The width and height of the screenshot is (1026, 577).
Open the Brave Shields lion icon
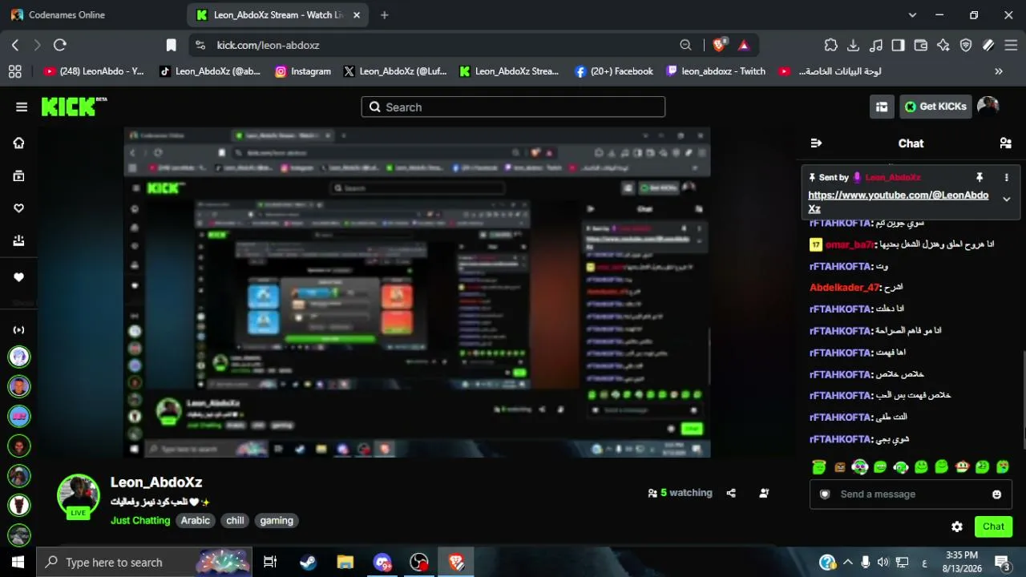(719, 45)
